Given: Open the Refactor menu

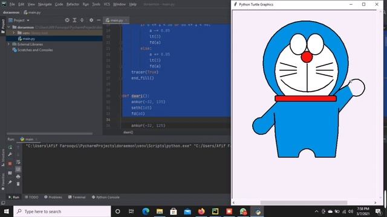Looking at the screenshot, I should pyautogui.click(x=73, y=4).
